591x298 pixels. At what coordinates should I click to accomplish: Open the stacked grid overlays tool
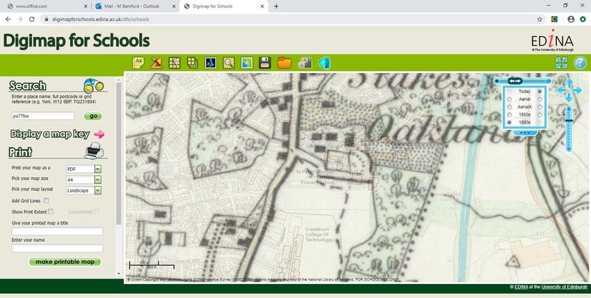click(192, 63)
